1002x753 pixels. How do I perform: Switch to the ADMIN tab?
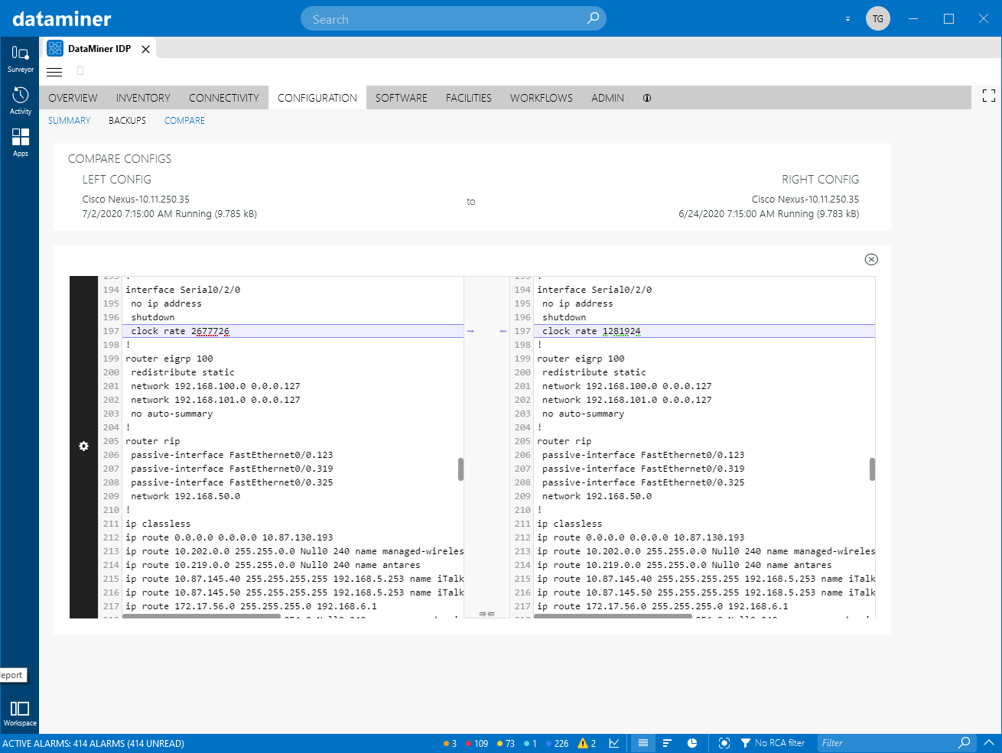[607, 98]
